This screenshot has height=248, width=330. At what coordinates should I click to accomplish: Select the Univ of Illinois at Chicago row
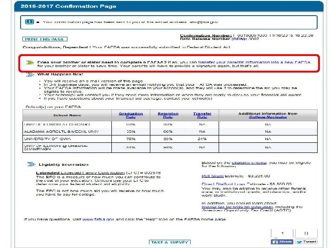click(x=170, y=124)
